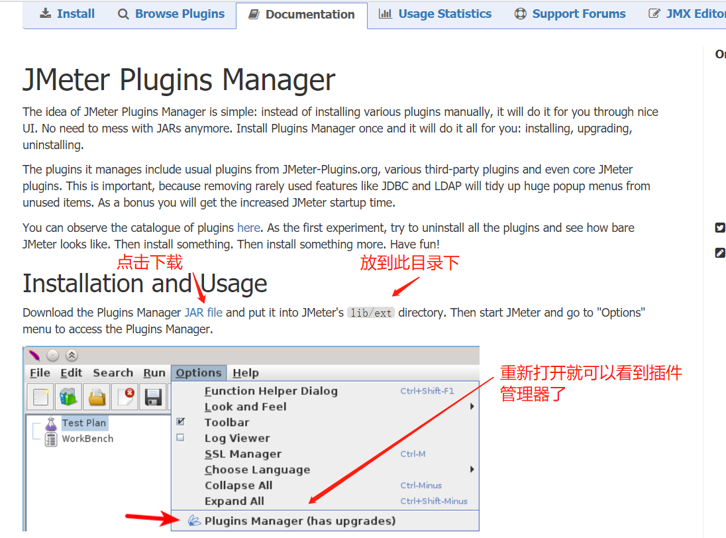Click the pencil edit icon on the right sidebar
This screenshot has width=726, height=538.
[720, 252]
